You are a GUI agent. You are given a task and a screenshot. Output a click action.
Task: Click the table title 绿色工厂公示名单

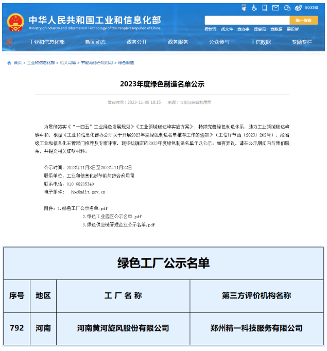coord(164,263)
